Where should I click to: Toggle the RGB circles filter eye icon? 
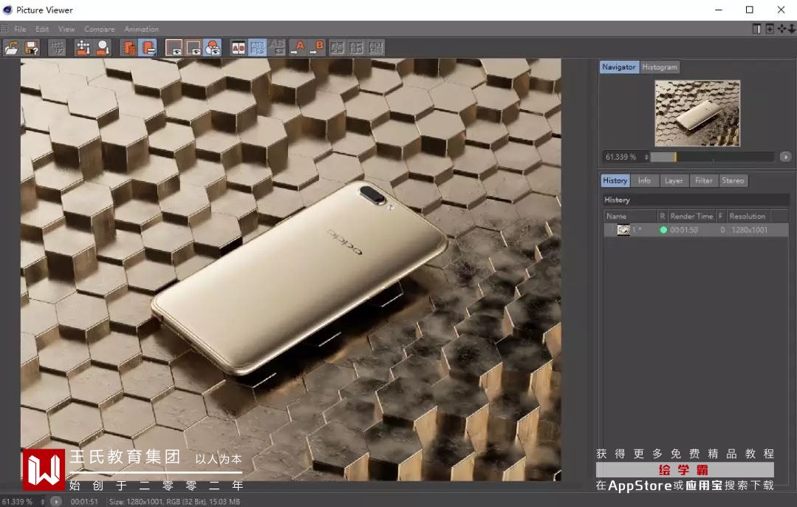pos(212,48)
